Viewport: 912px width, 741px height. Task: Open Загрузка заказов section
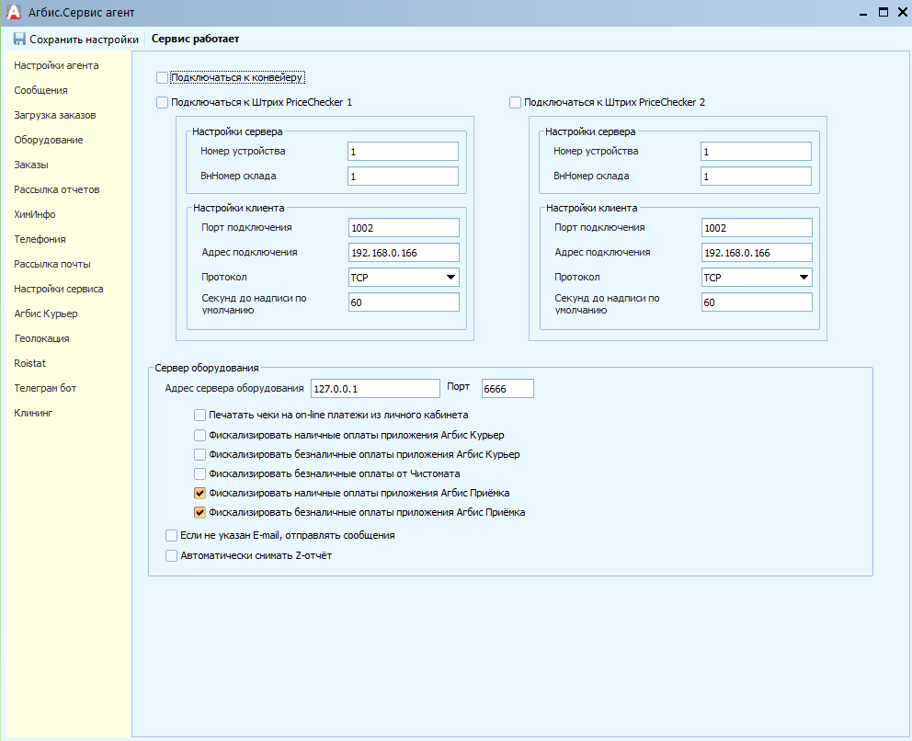point(55,115)
